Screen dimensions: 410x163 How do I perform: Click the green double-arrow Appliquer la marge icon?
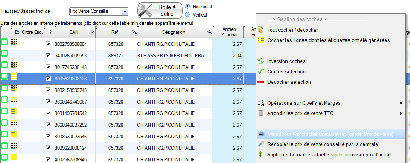coord(261,154)
